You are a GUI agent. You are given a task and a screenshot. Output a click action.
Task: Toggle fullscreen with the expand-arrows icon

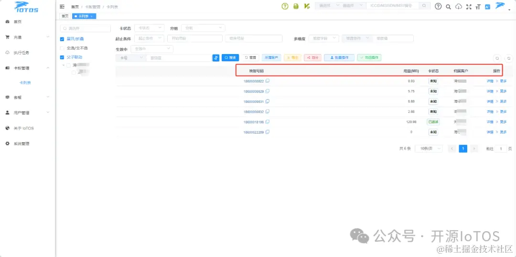point(469,7)
